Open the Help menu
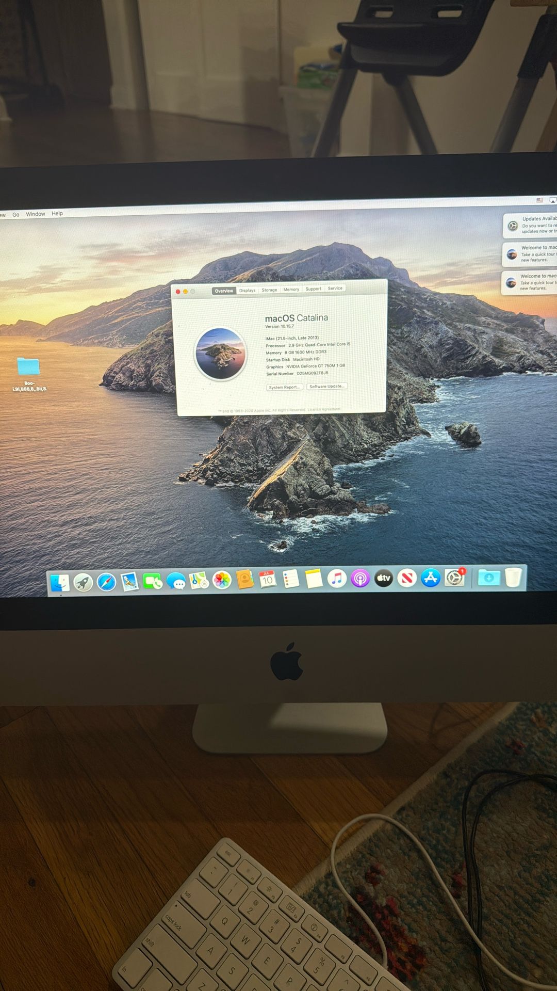 (57, 213)
